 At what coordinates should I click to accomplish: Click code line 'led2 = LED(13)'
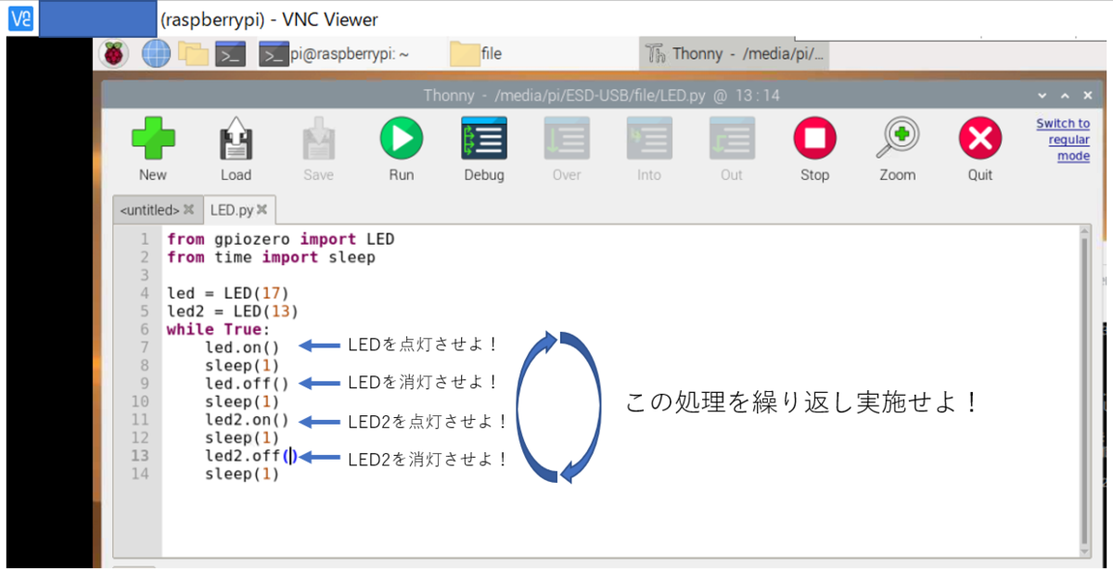point(233,311)
